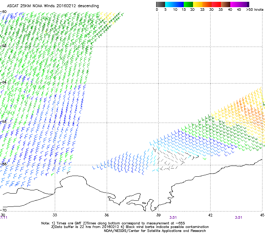The width and height of the screenshot is (265, 233).
Task: Click the '3:51' time label between longitudes 42 and 45
Action: click(238, 218)
